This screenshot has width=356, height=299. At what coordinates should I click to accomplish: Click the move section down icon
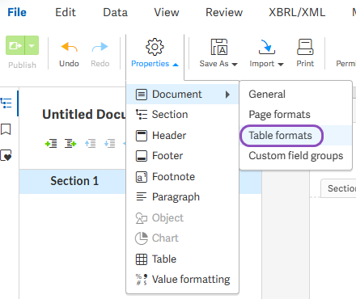click(110, 144)
